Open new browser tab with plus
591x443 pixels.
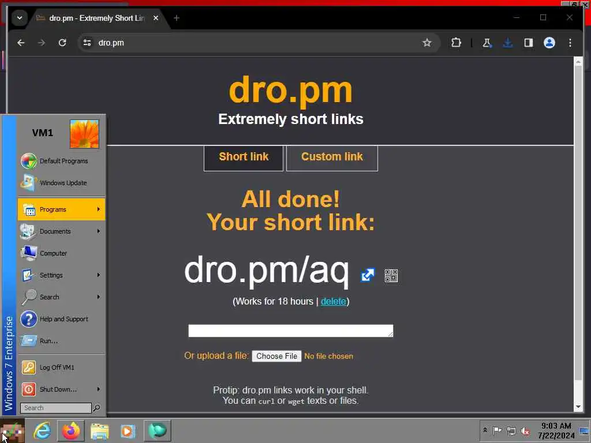tap(177, 18)
